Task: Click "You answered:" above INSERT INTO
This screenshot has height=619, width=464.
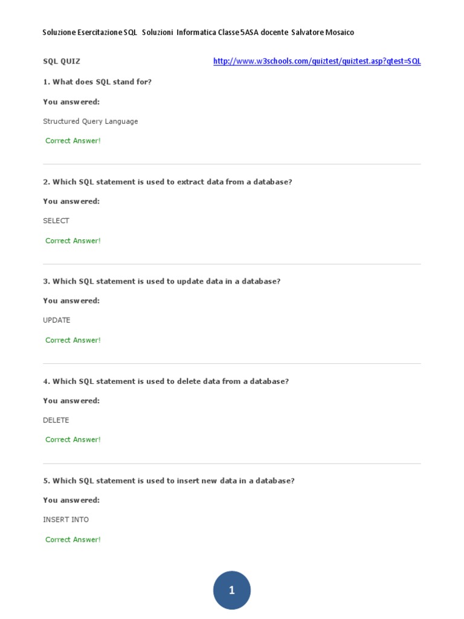Action: [71, 501]
